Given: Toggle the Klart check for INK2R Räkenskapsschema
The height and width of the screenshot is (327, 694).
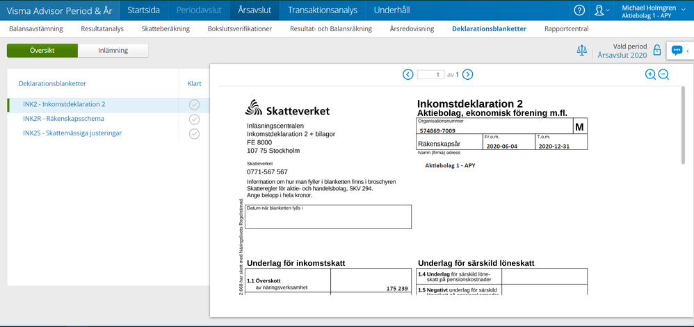Looking at the screenshot, I should pos(195,119).
